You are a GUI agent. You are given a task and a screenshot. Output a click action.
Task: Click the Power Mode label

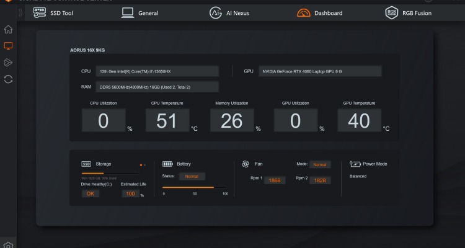375,164
